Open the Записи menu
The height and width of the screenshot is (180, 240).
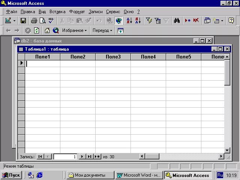(96, 12)
